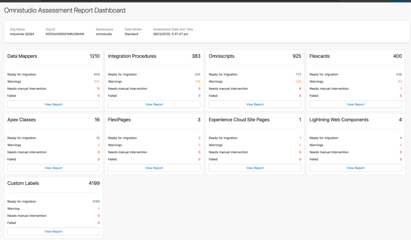Click the Warning label in Custom Labels
The height and width of the screenshot is (240, 411).
point(14,208)
